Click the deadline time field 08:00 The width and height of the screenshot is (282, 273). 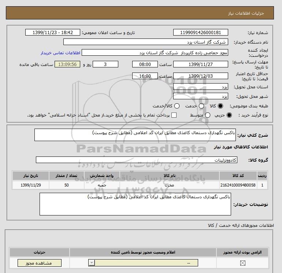[145, 64]
